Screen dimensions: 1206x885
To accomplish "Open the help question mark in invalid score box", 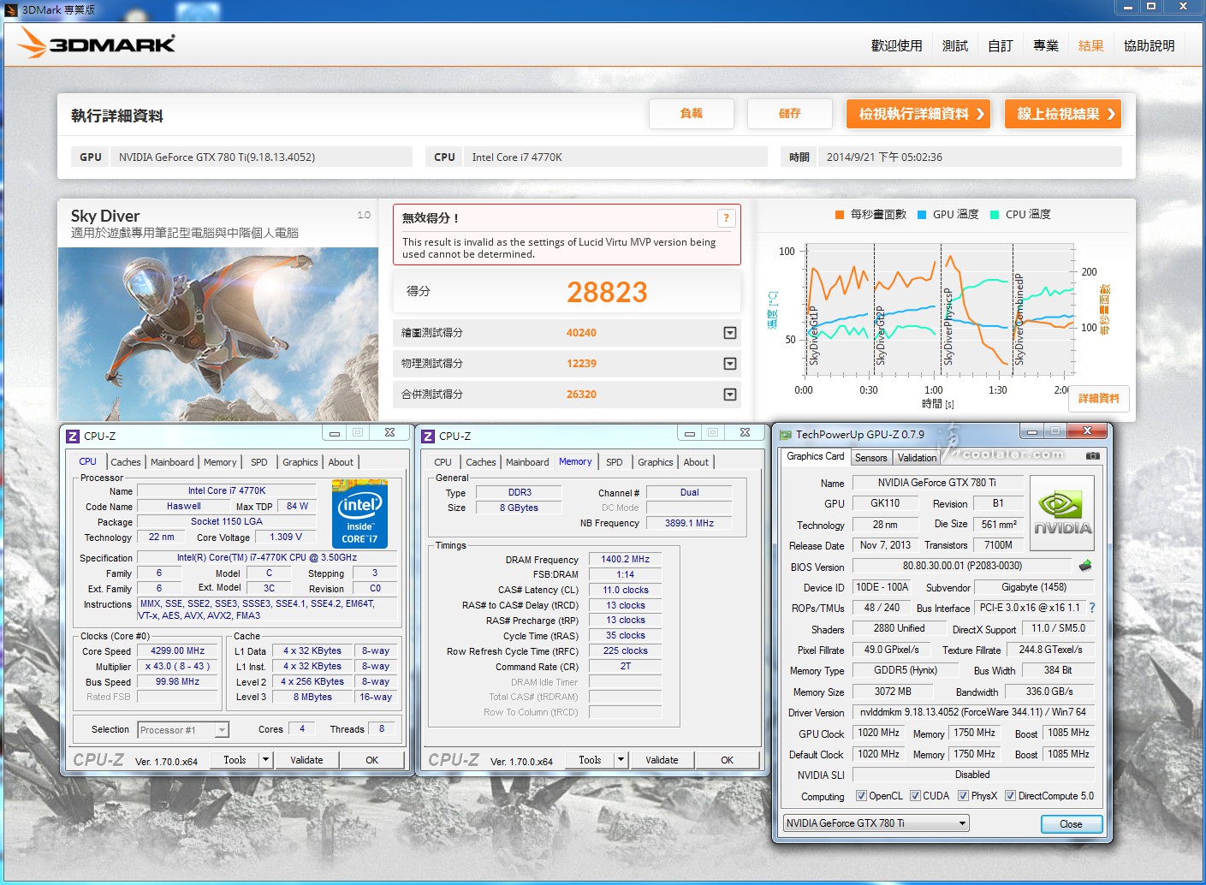I will (x=726, y=218).
